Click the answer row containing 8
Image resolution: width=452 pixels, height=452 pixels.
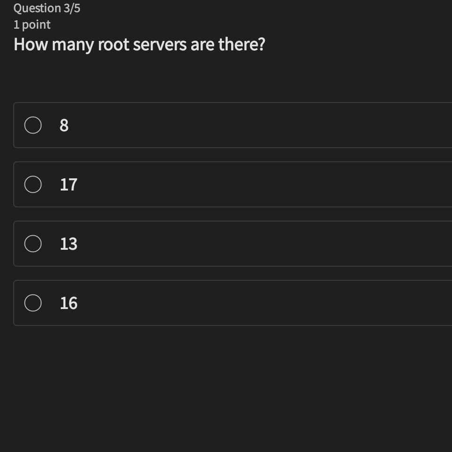[188, 125]
